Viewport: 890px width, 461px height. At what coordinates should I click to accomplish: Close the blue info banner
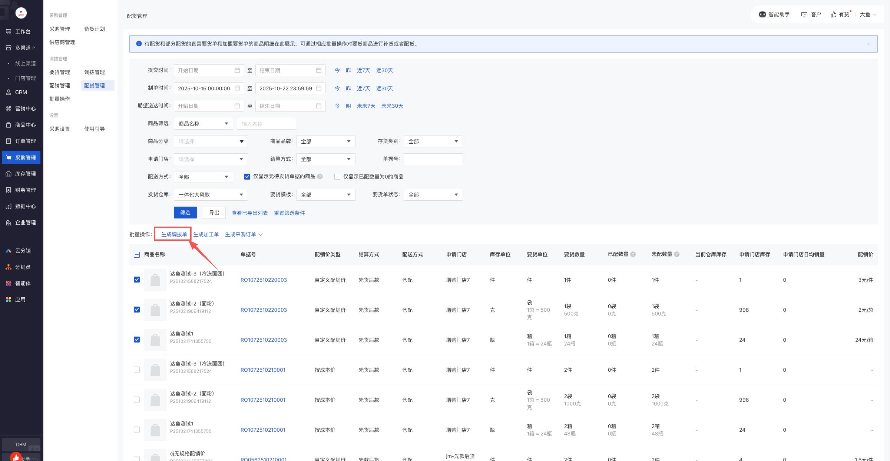(868, 44)
